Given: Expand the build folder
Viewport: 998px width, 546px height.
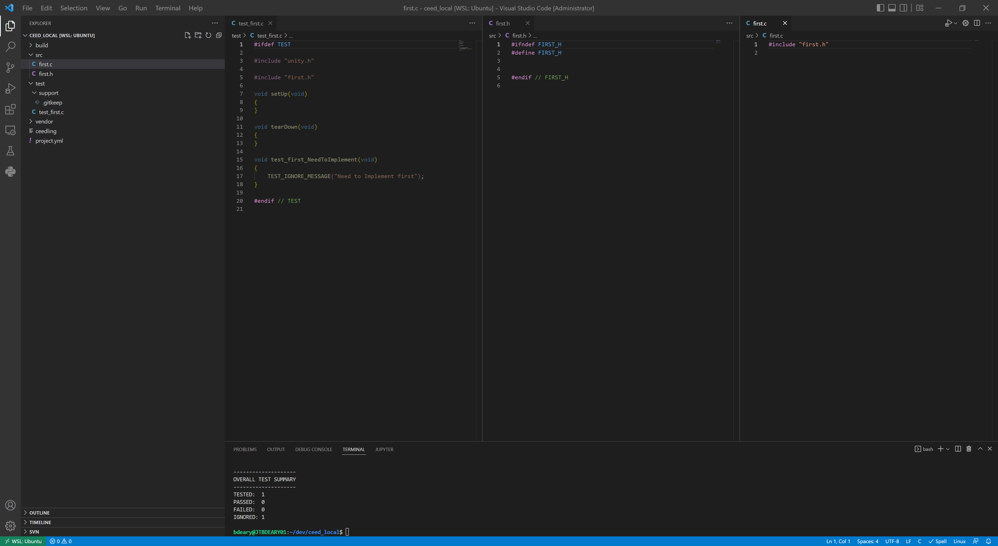Looking at the screenshot, I should (42, 45).
